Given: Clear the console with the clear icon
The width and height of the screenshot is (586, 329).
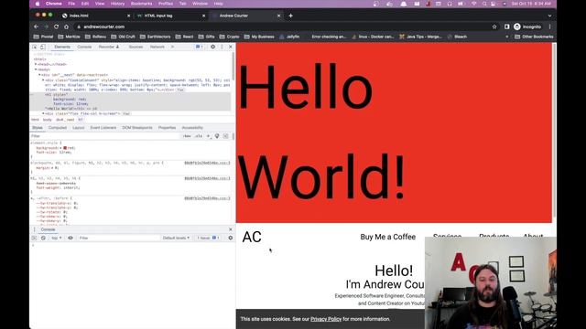Looking at the screenshot, I should tap(43, 238).
